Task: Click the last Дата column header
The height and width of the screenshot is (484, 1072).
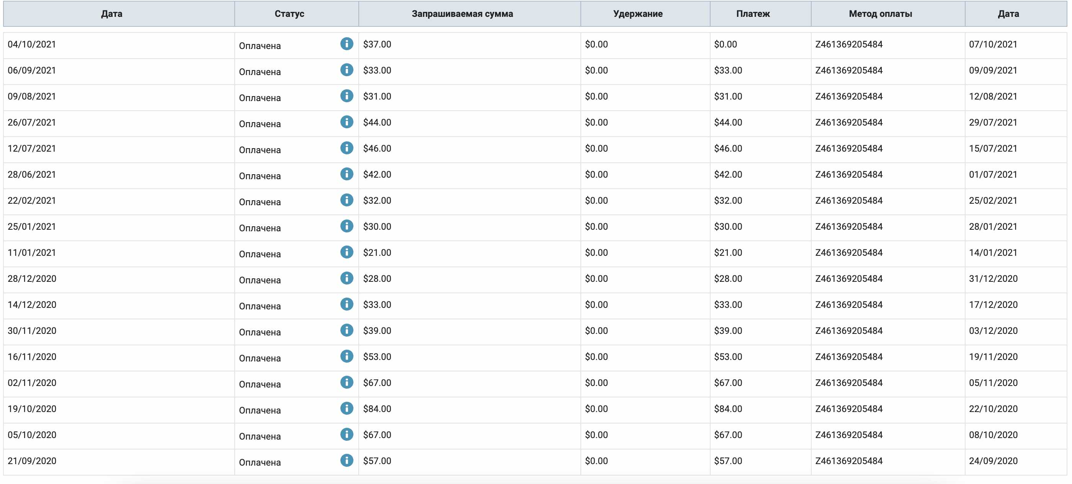Action: pos(1016,14)
